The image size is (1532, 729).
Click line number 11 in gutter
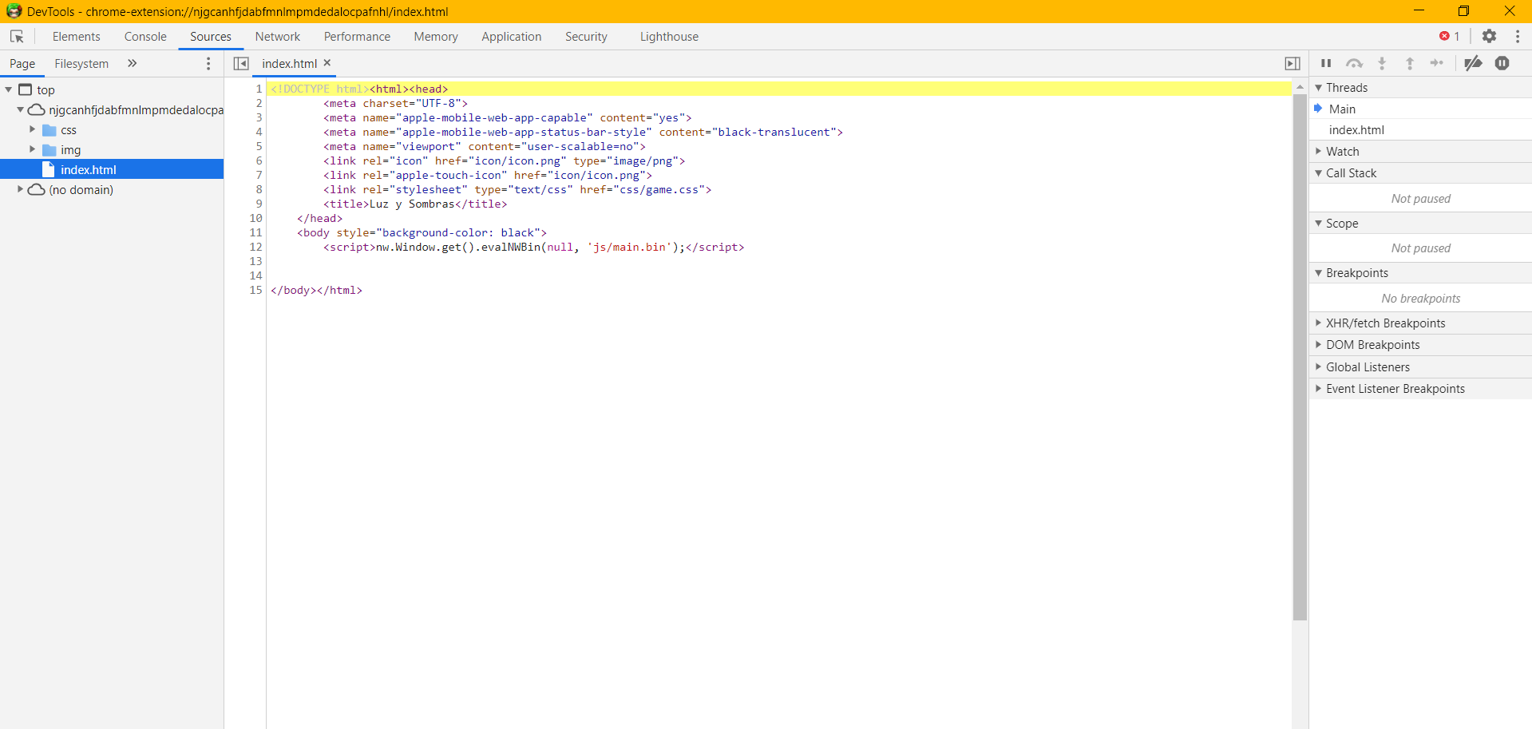click(x=255, y=232)
